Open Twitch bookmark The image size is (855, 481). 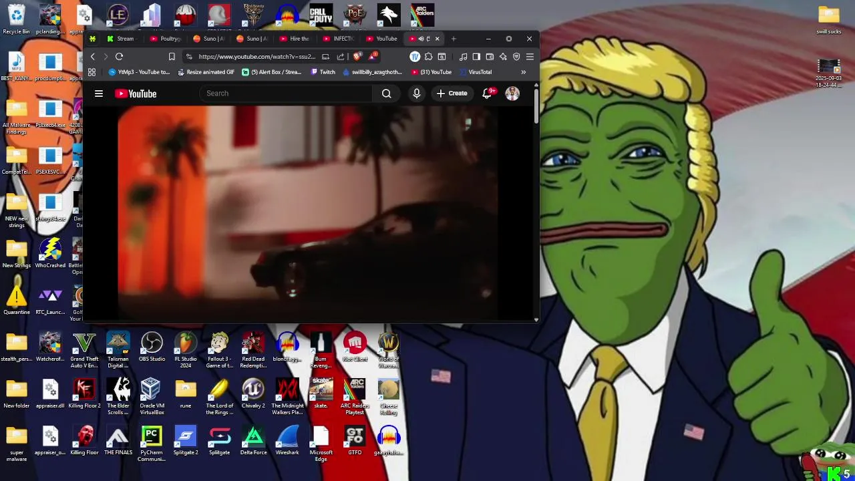pyautogui.click(x=323, y=72)
